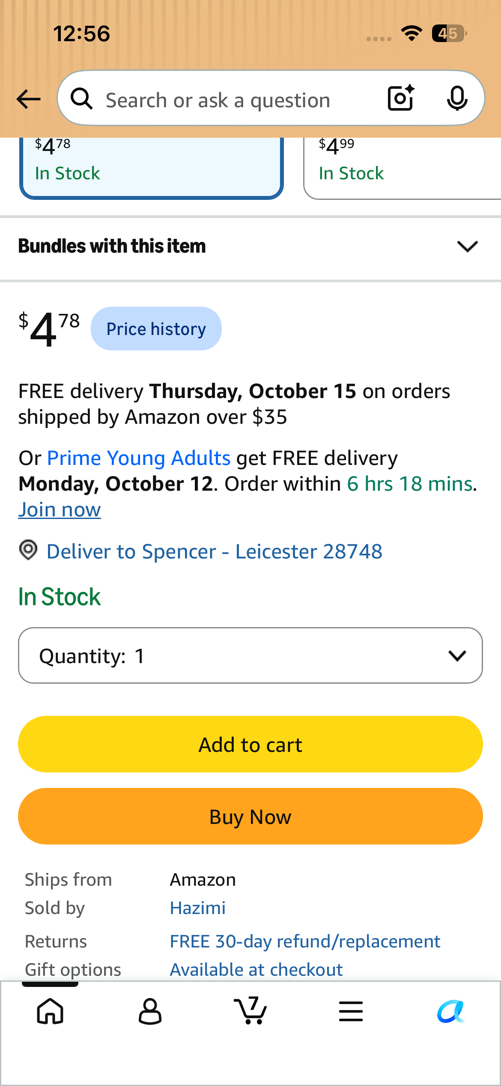Expand Bundles with this item
501x1086 pixels.
[250, 246]
